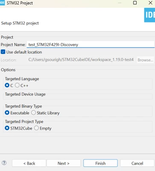Cancel the STM32 project dialog

(137, 163)
